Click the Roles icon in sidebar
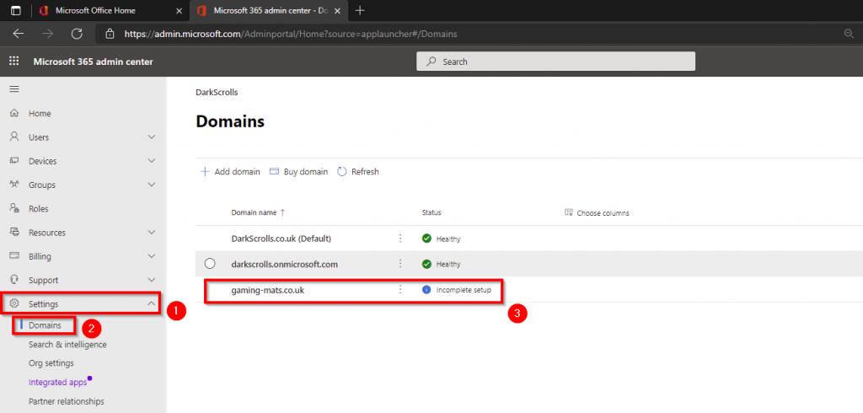The height and width of the screenshot is (413, 863). [15, 209]
